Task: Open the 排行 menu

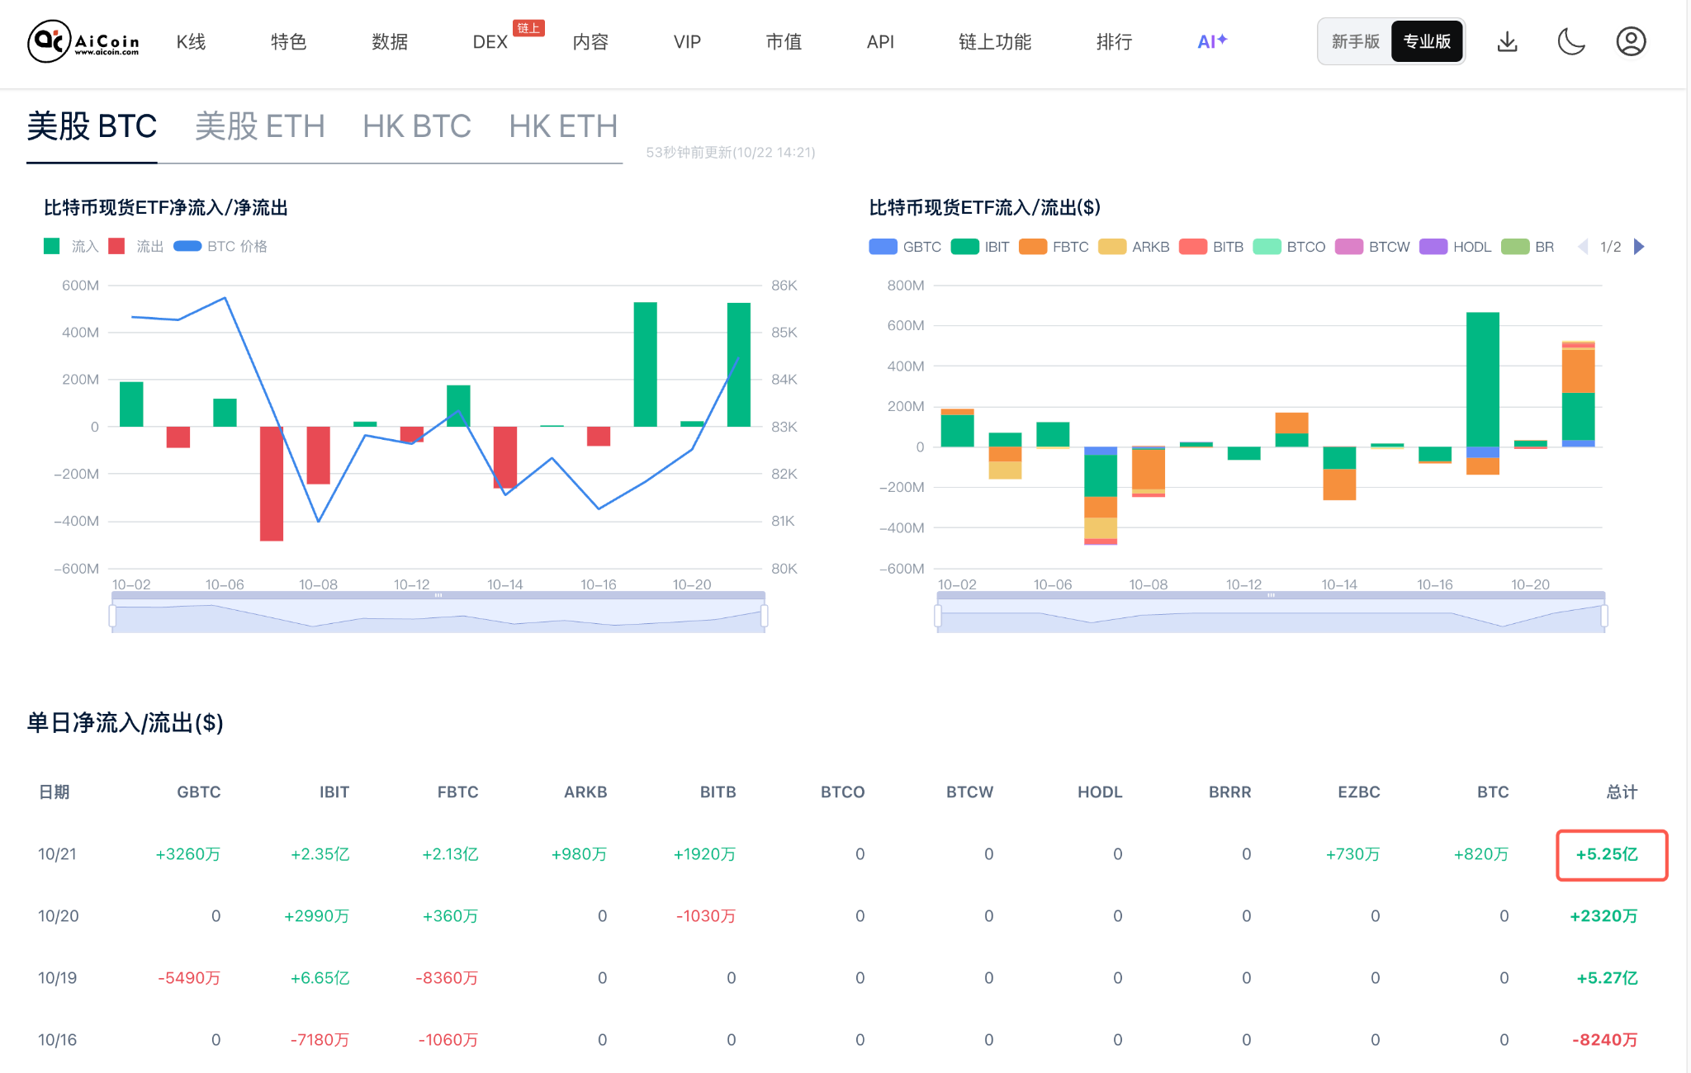Action: pos(1114,41)
